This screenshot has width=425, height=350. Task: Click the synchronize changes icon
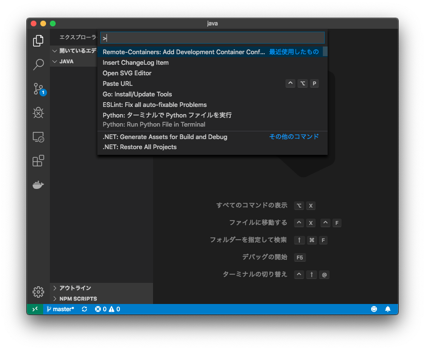click(x=84, y=309)
